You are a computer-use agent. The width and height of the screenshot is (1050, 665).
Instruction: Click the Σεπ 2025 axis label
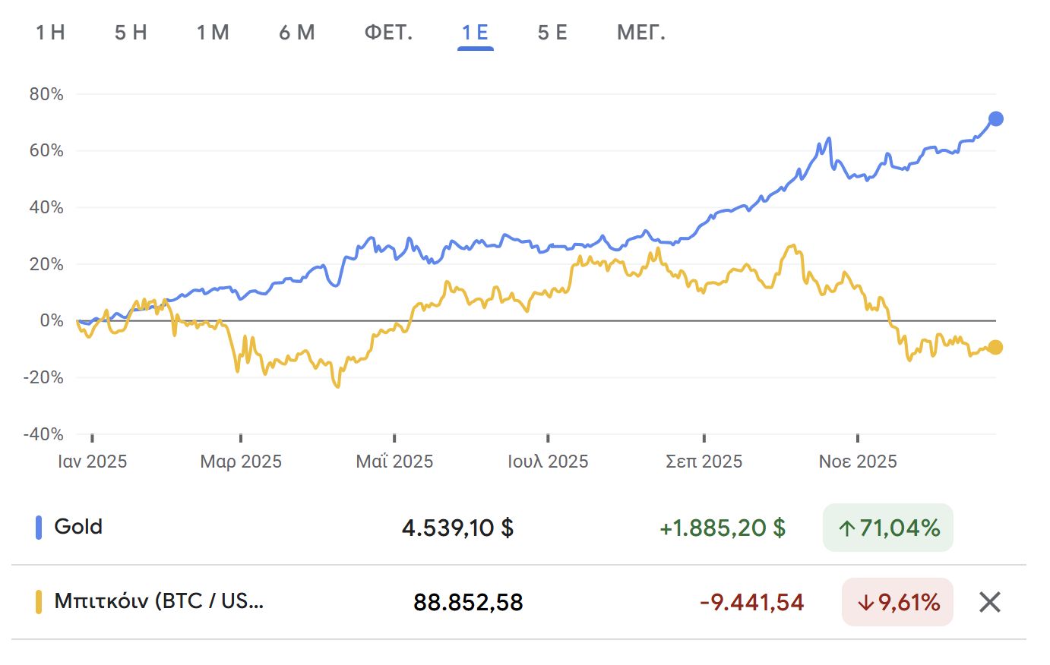704,461
